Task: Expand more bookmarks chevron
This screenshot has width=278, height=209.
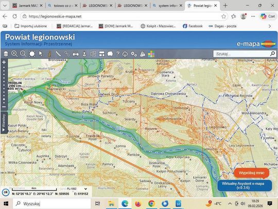Action: [x=270, y=26]
